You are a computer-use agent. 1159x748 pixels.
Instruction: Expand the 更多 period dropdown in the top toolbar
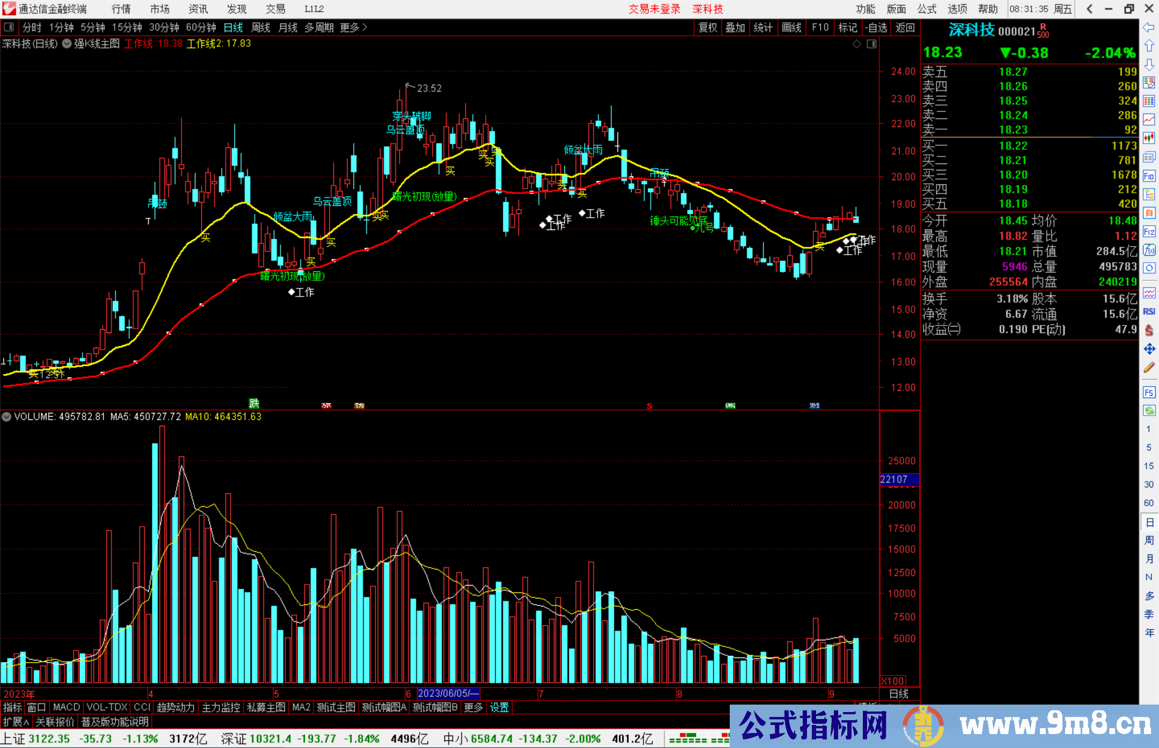(x=354, y=27)
